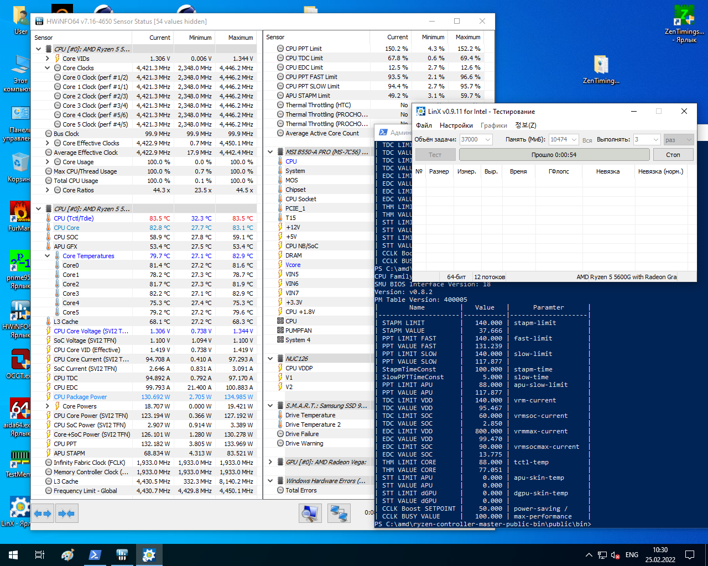Open the 정보(Z) menu in LinX
The image size is (708, 566).
(x=525, y=125)
